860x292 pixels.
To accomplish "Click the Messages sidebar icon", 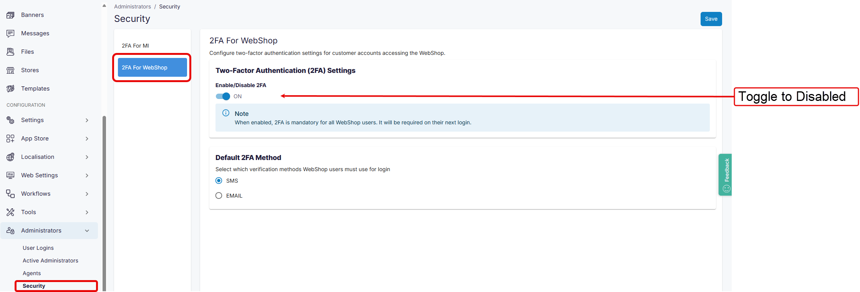I will [x=10, y=33].
